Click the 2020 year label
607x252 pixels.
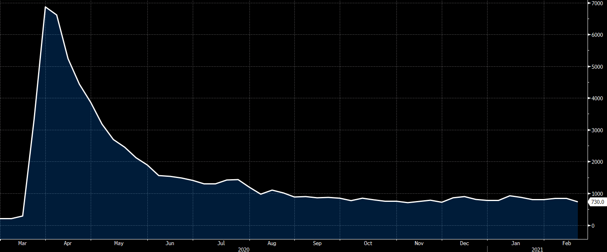(244, 249)
